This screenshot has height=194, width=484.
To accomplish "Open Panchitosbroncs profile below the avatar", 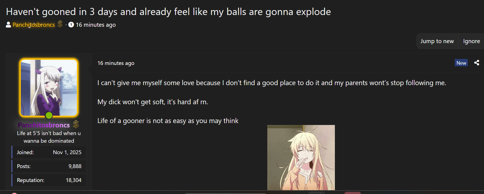I will pyautogui.click(x=44, y=125).
